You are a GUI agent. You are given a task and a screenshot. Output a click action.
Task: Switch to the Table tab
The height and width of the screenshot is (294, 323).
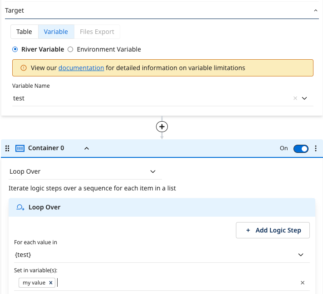point(24,32)
